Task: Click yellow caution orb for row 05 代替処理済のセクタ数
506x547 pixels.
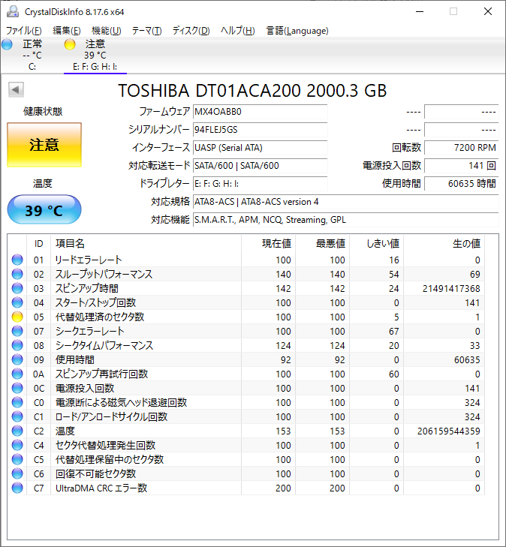Action: (17, 317)
